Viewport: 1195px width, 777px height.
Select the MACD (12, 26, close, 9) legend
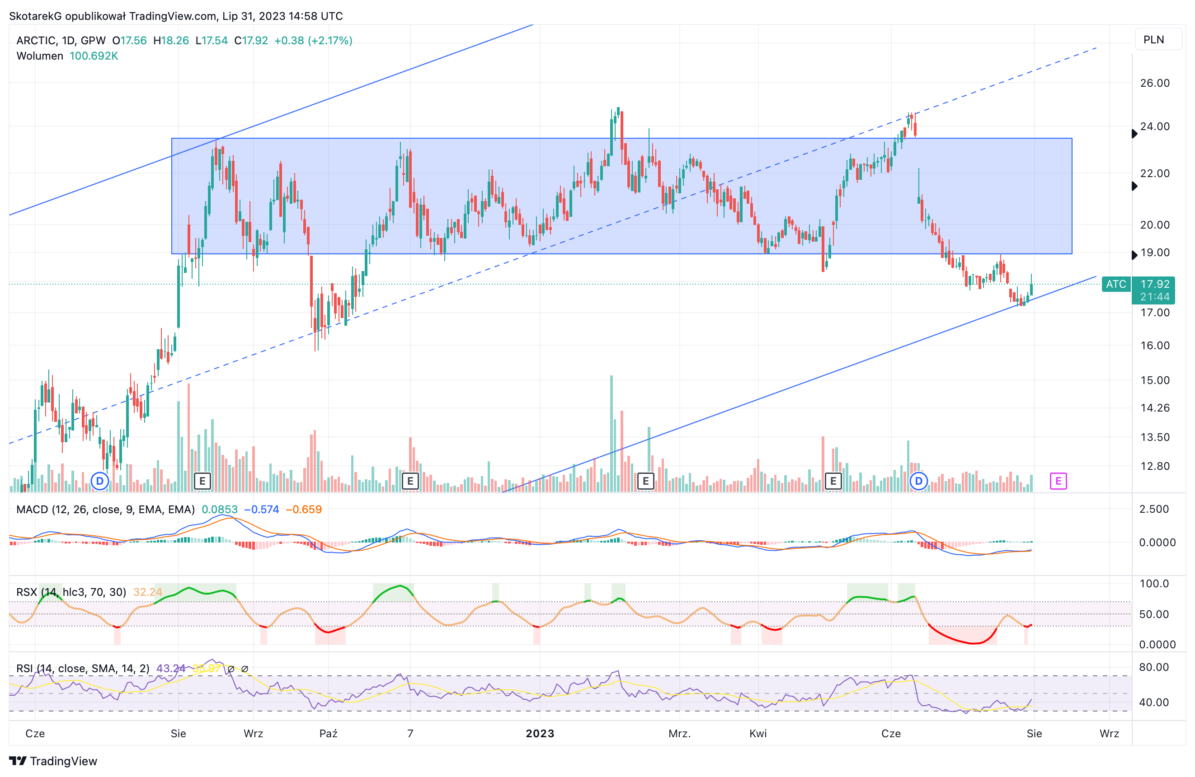pyautogui.click(x=105, y=510)
